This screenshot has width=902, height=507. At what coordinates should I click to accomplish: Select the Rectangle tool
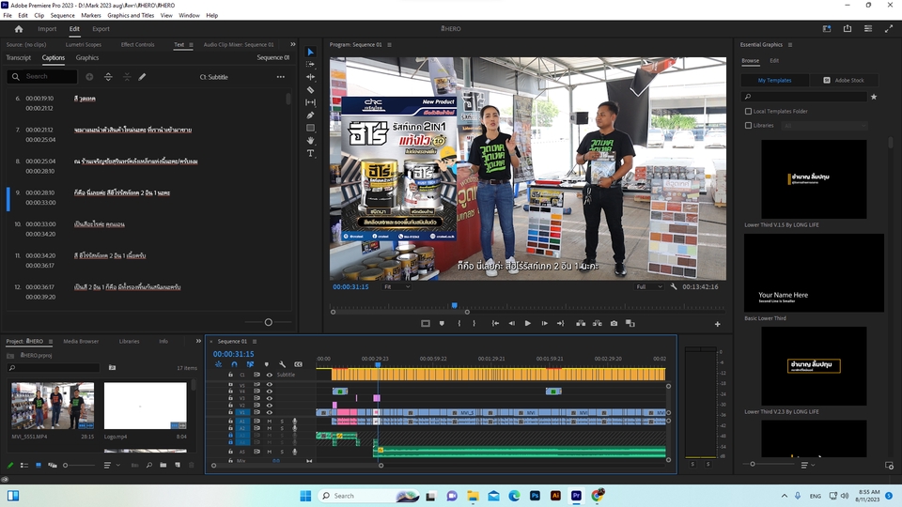[x=311, y=128]
